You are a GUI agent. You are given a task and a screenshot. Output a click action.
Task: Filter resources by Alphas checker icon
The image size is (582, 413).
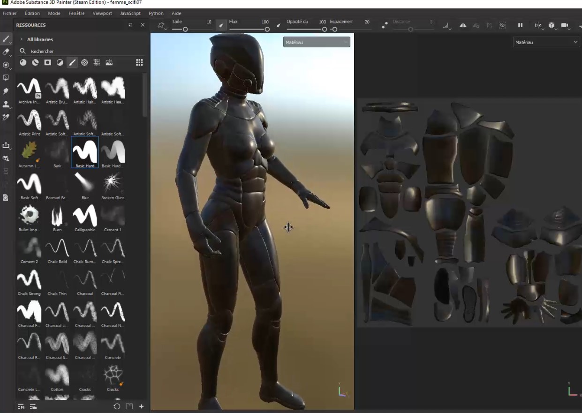click(84, 62)
